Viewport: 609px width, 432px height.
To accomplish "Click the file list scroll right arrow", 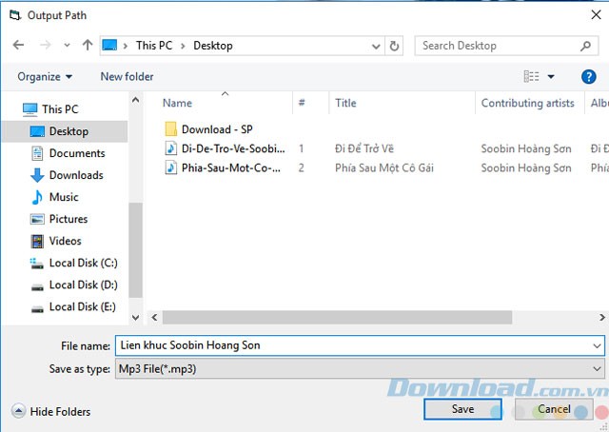I will click(x=601, y=318).
